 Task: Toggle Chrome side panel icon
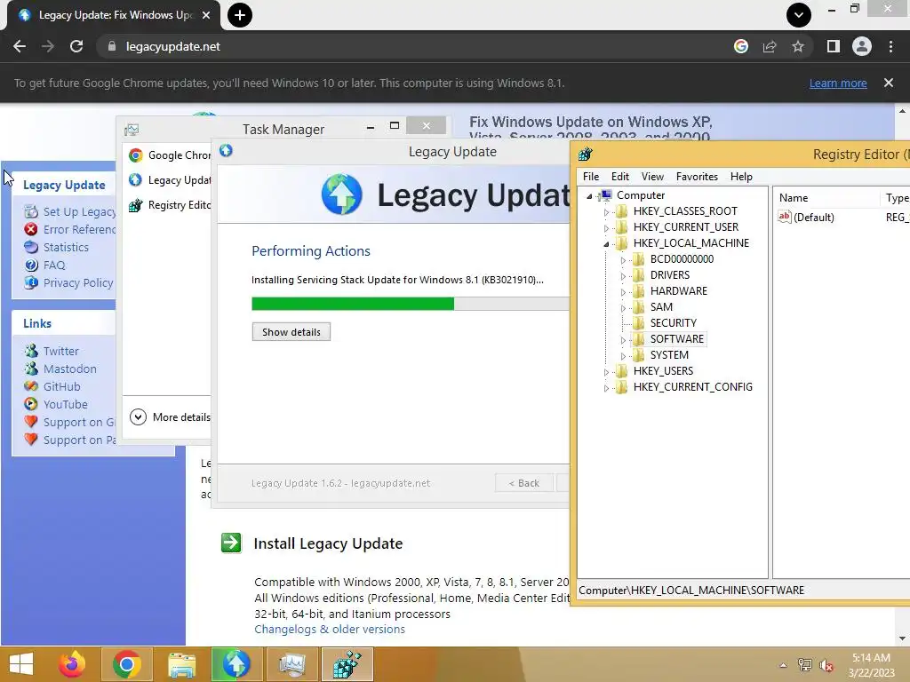coord(834,46)
